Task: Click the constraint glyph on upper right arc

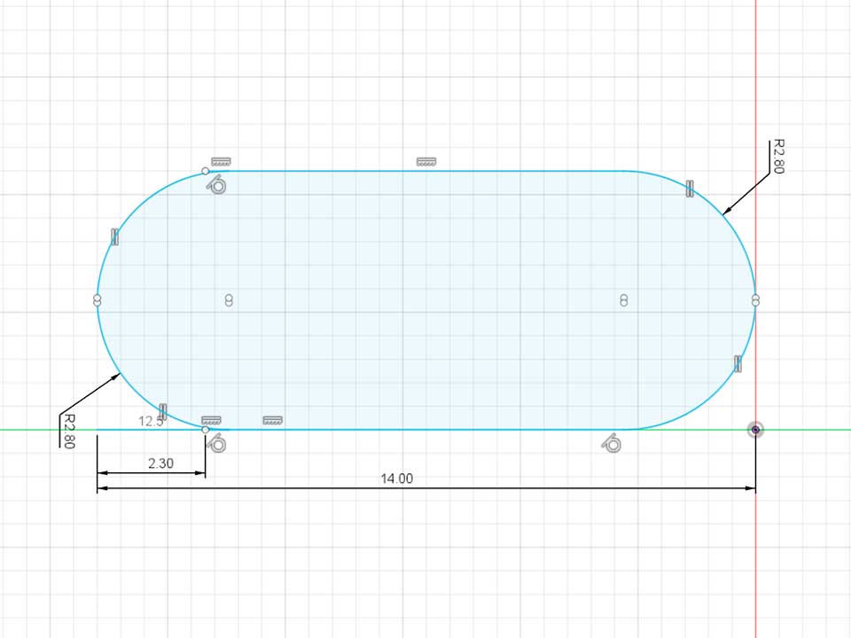Action: 690,187
